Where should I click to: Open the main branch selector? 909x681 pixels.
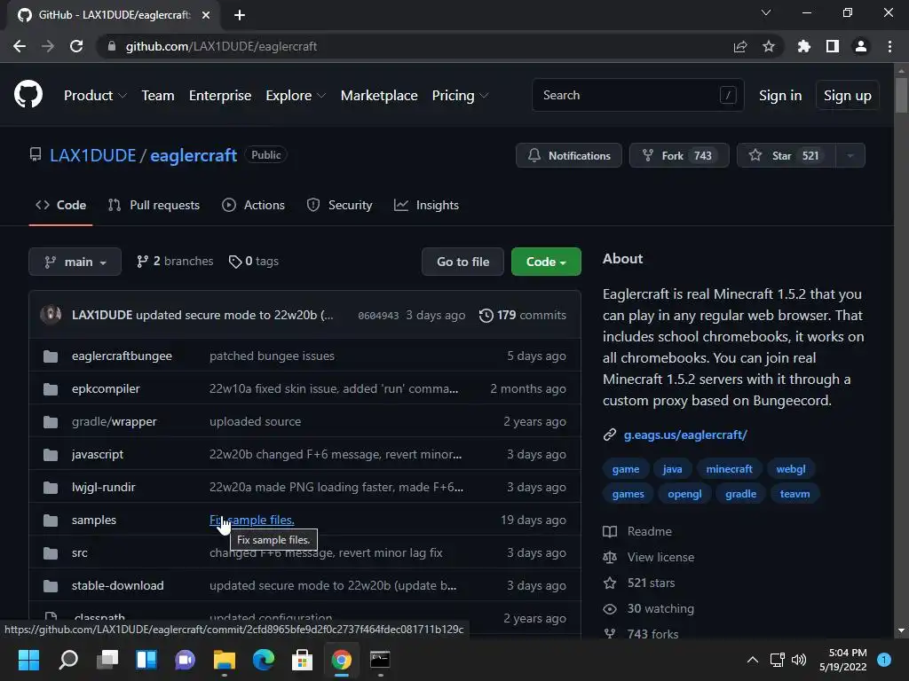pos(75,262)
